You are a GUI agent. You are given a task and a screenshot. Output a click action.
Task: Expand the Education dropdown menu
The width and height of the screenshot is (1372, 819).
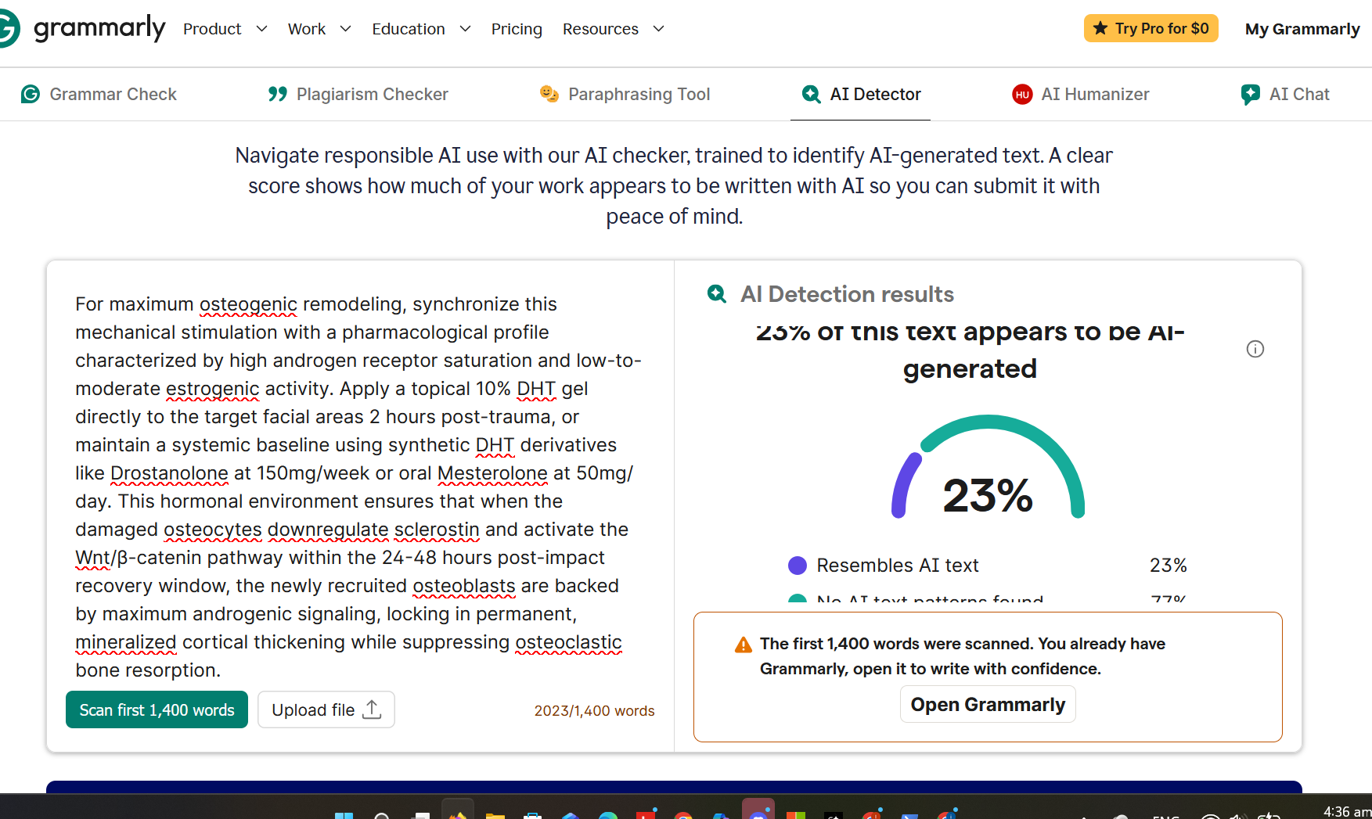422,29
